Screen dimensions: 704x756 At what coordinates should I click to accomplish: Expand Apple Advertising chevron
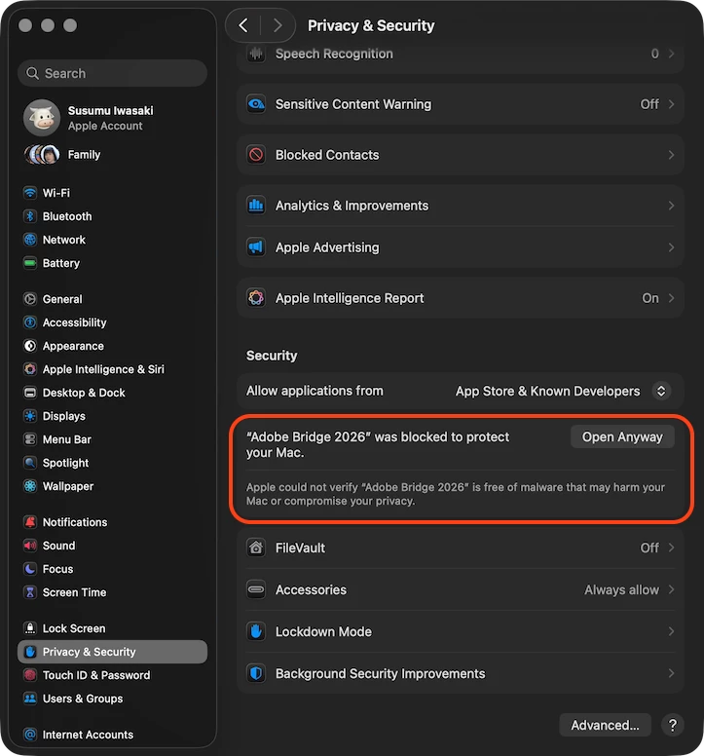[x=671, y=247]
